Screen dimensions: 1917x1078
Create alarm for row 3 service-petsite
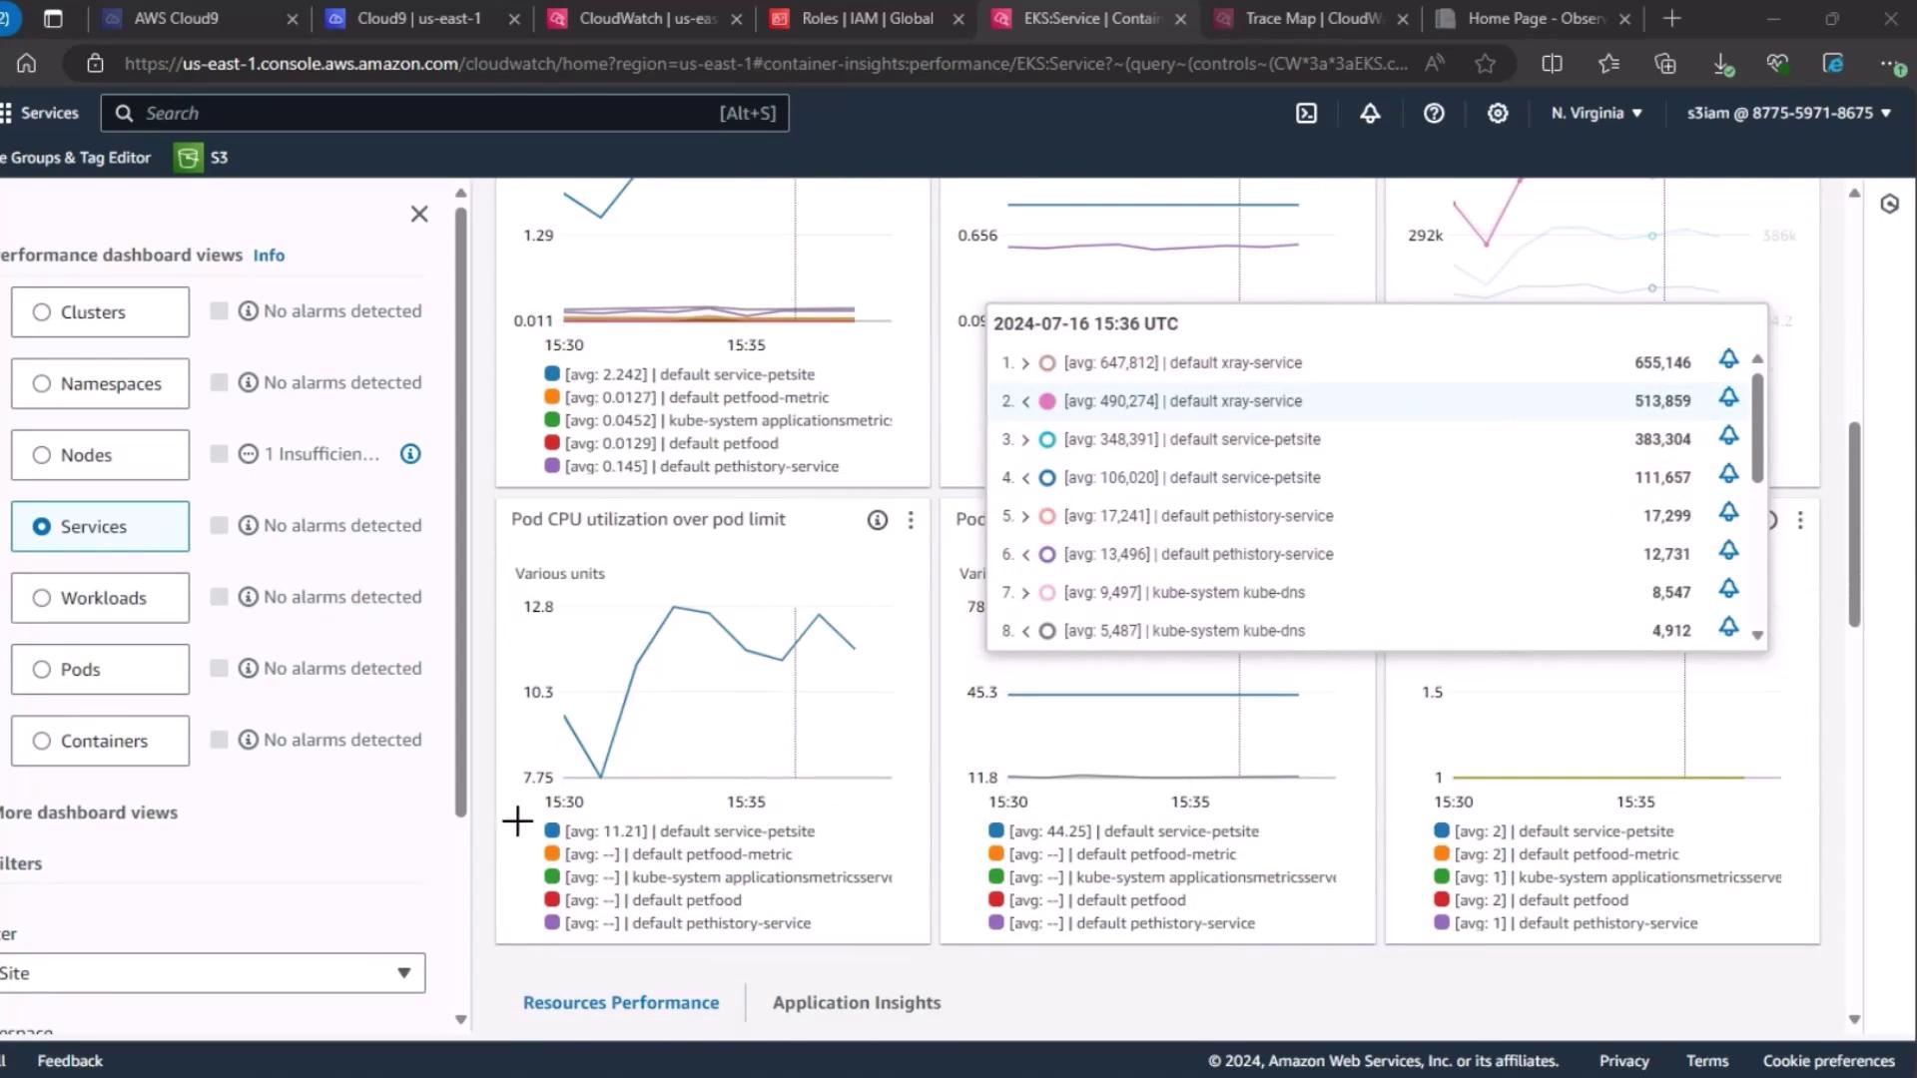click(1728, 436)
